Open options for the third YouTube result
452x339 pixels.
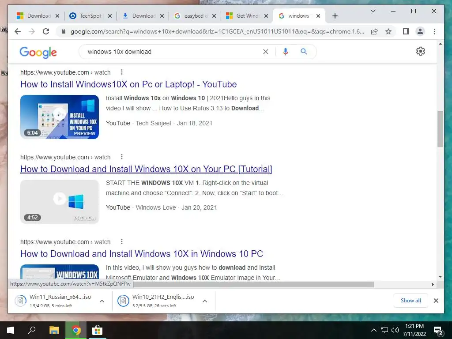pos(122,241)
